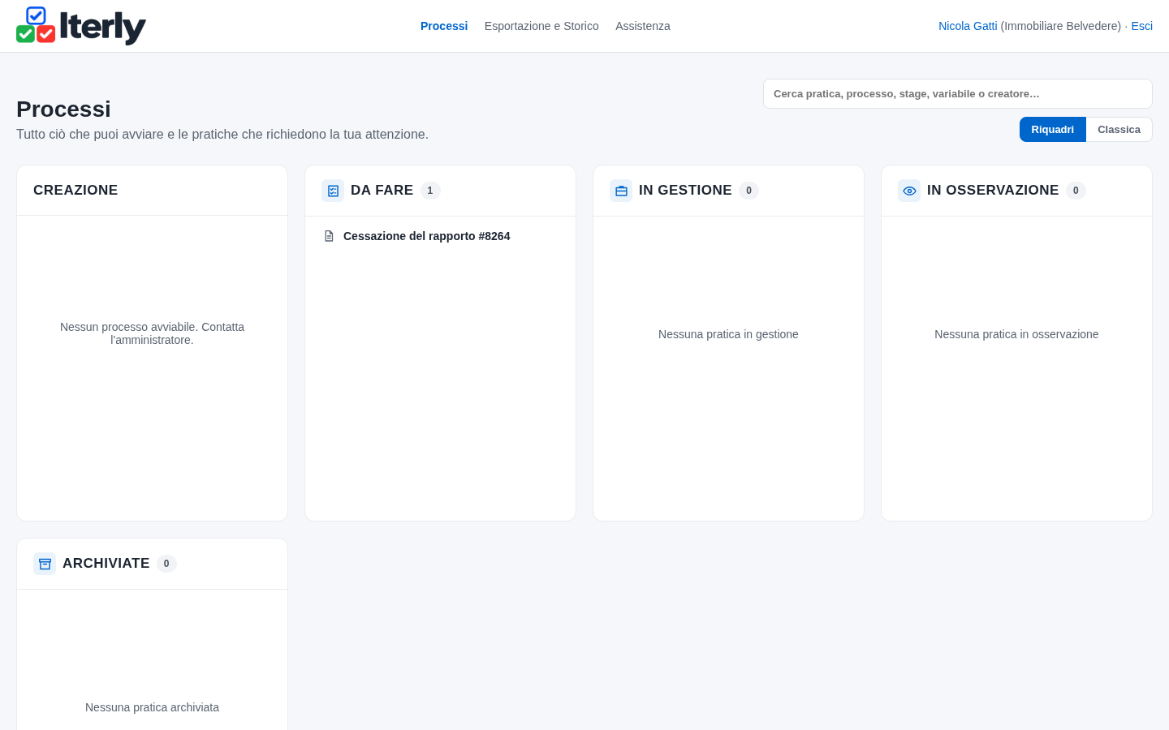This screenshot has height=730, width=1169.
Task: Click the Archiviate archive box icon
Action: tap(45, 564)
